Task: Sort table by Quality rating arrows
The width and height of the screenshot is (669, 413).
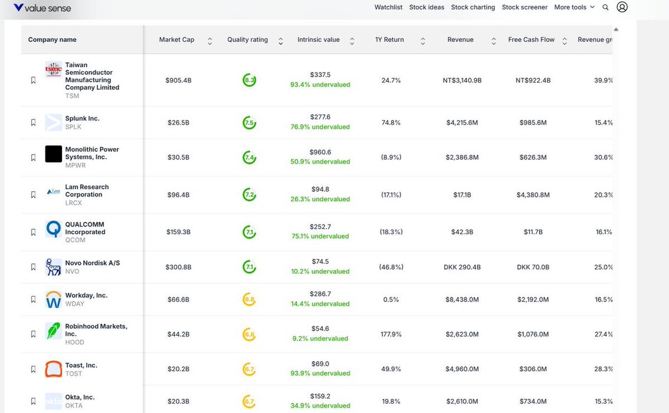Action: pos(281,41)
